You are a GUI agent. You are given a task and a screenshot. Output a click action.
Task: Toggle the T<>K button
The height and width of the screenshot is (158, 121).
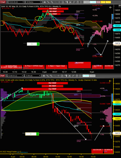pos(98,2)
